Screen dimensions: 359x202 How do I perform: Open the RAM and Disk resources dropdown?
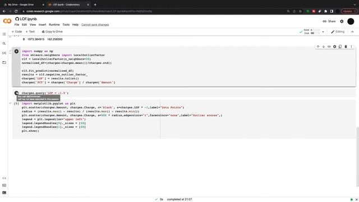[323, 32]
